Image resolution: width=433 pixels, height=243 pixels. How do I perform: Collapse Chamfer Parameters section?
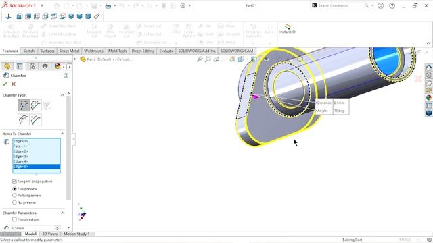pos(62,213)
